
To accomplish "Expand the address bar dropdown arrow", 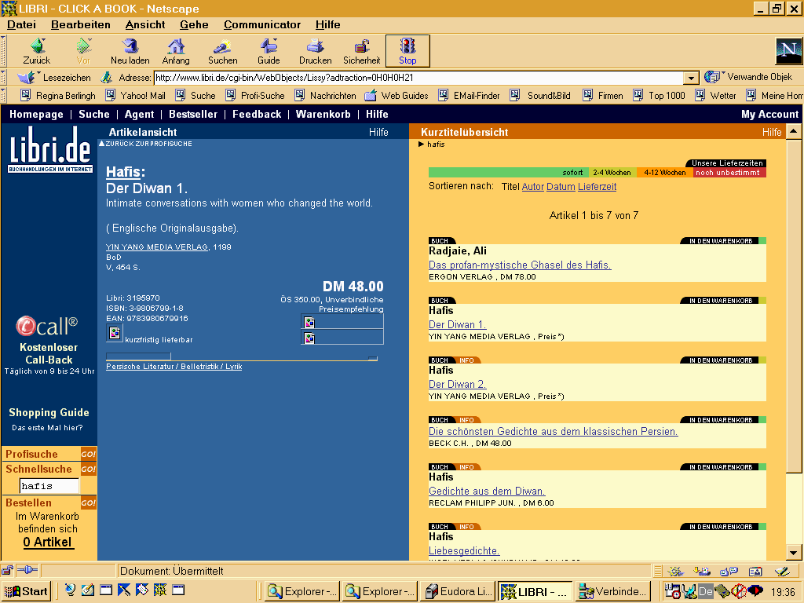I will click(691, 78).
